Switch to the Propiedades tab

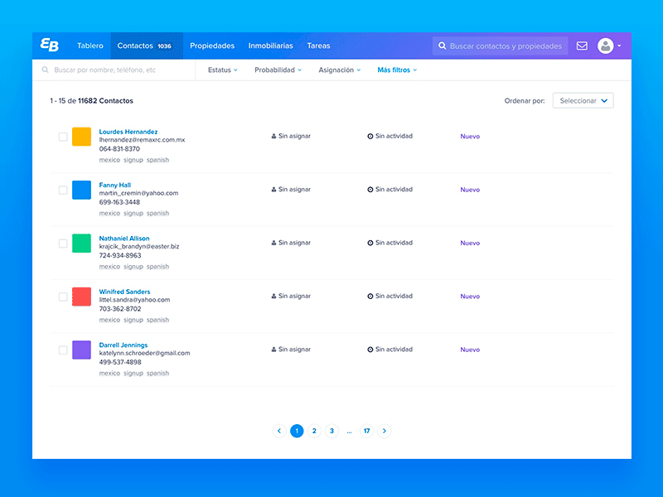click(212, 46)
